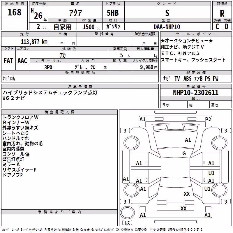This screenshot has height=233, width=233.
Task: Click TV in the genuine equipment row
Action: pos(177,78)
